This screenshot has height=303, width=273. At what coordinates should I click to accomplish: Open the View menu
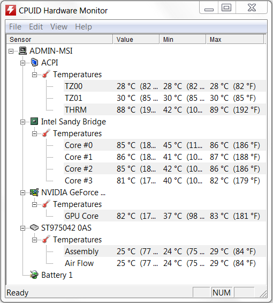tap(59, 27)
